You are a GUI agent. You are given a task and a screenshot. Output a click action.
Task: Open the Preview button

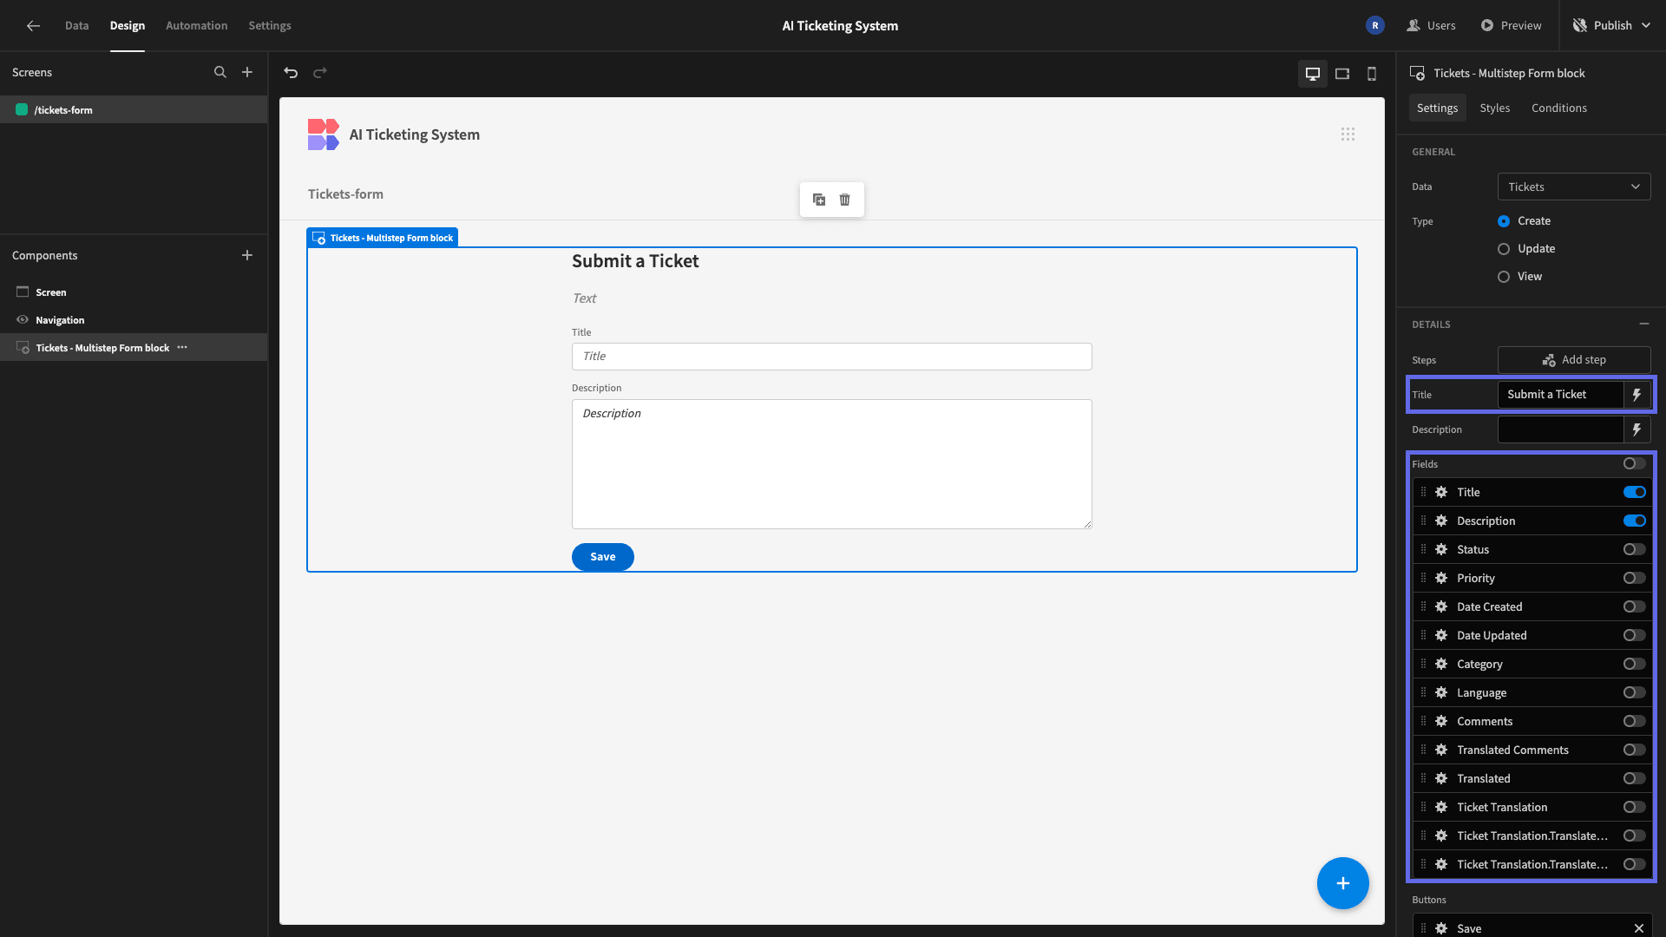(1511, 26)
